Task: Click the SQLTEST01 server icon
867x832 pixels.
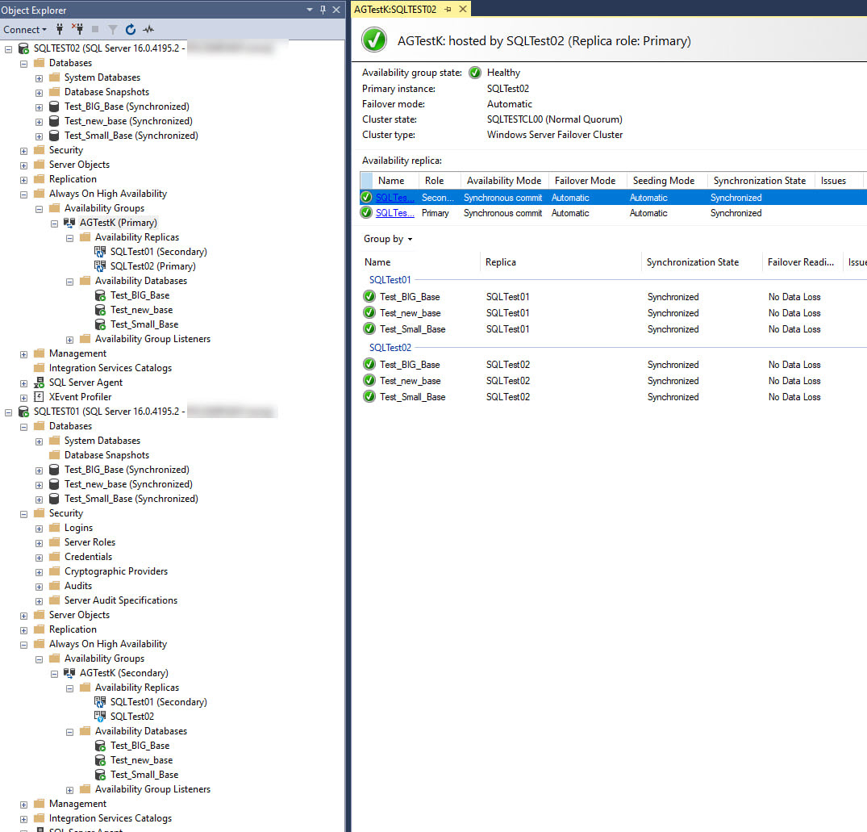Action: click(x=23, y=412)
